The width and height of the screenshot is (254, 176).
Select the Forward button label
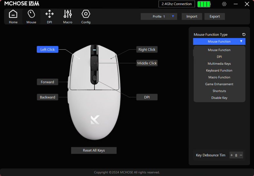[48, 82]
